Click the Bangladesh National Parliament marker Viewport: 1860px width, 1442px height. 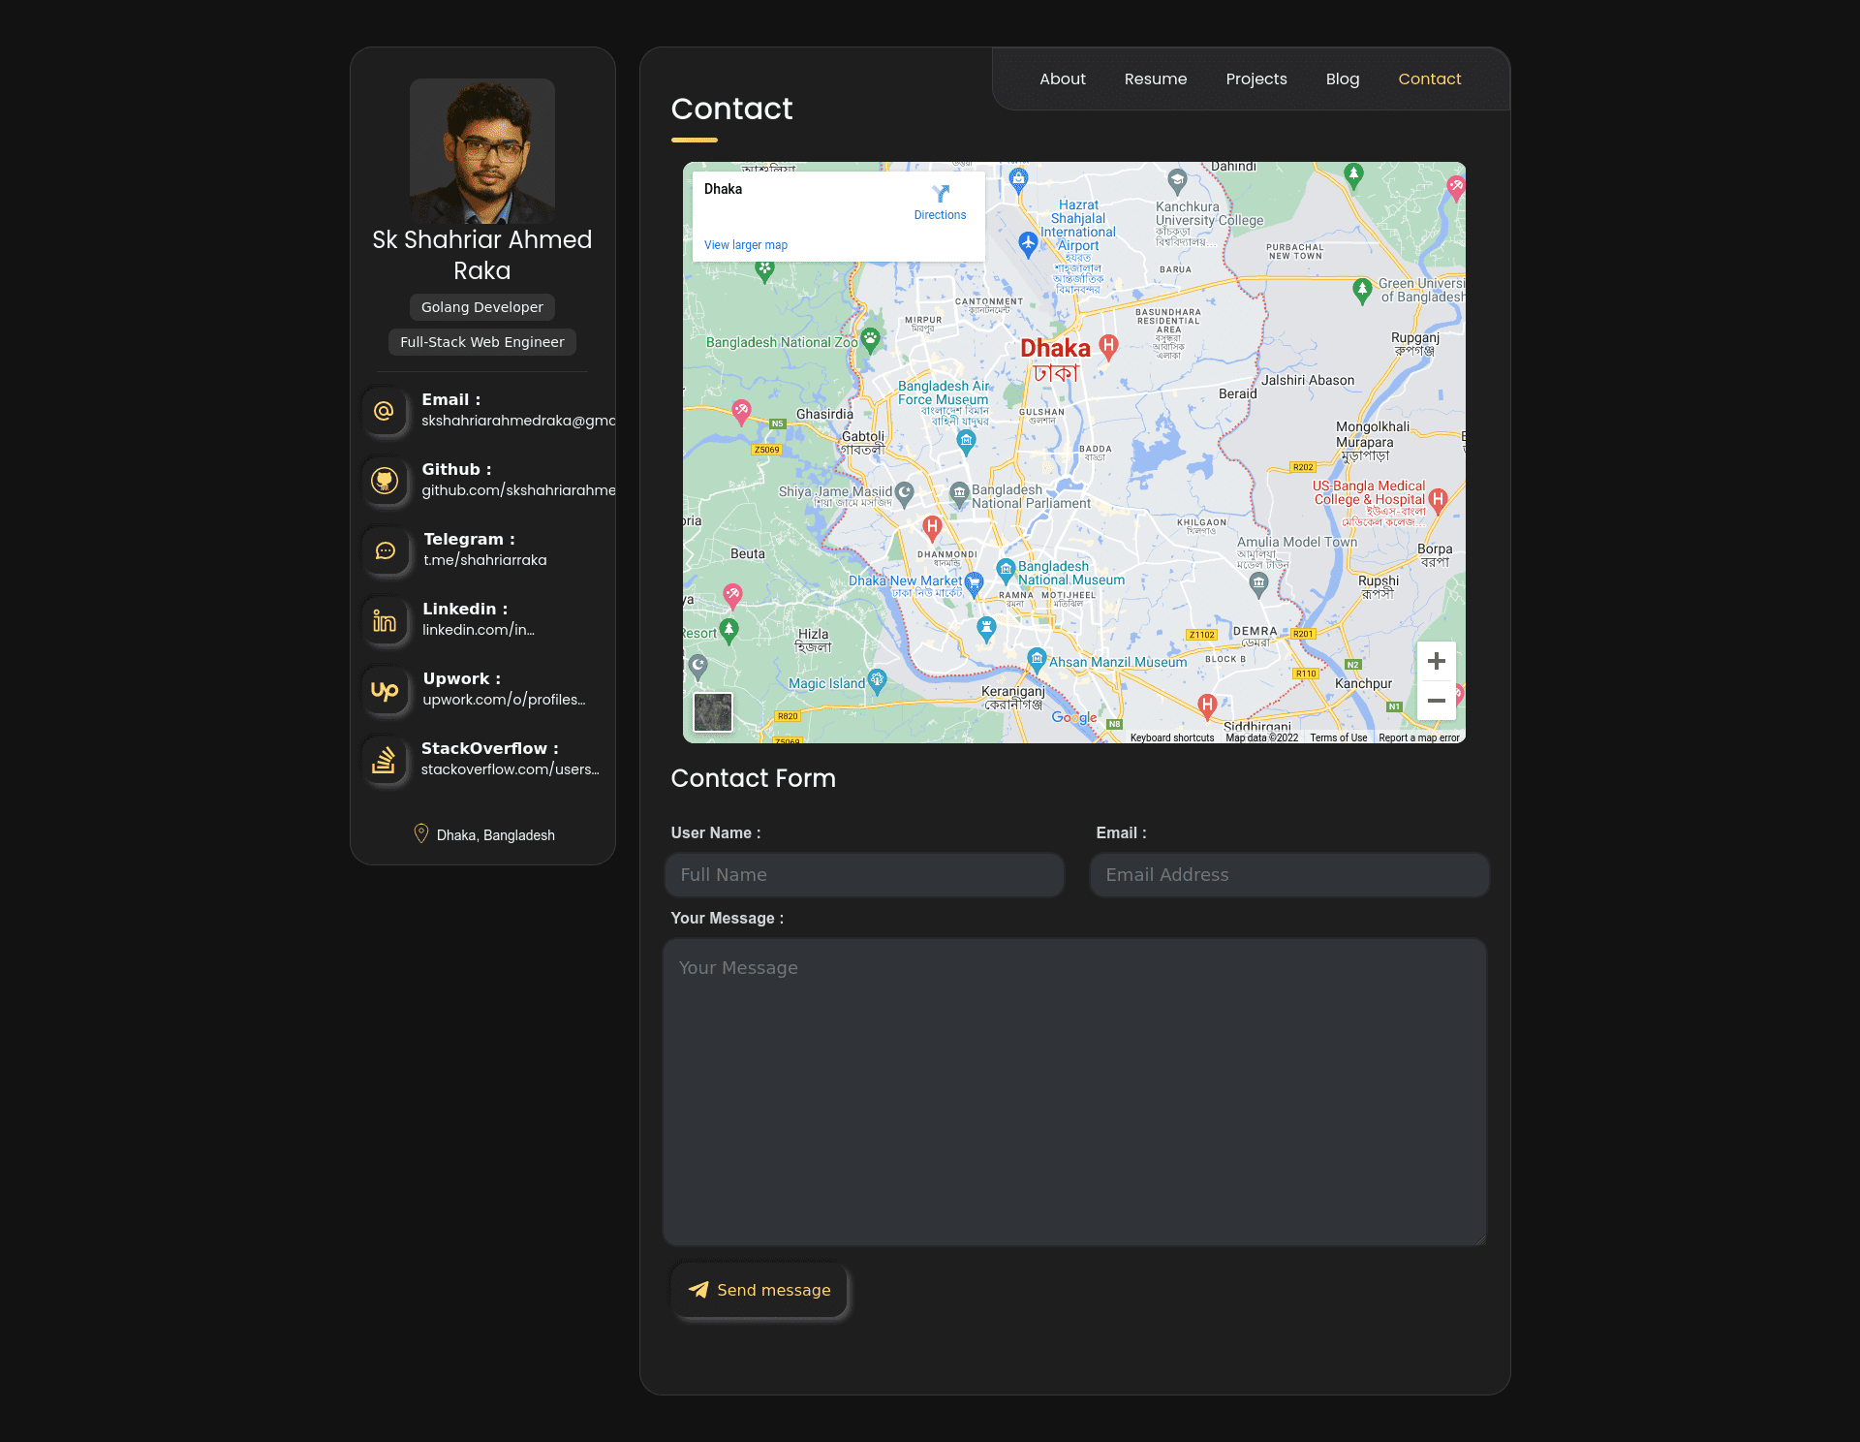(x=959, y=494)
